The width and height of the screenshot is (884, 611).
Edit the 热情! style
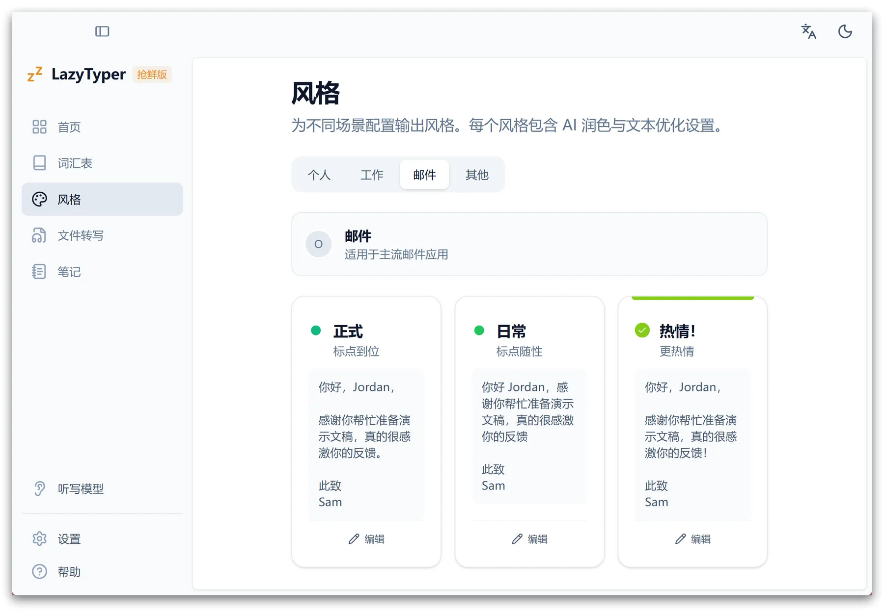692,539
